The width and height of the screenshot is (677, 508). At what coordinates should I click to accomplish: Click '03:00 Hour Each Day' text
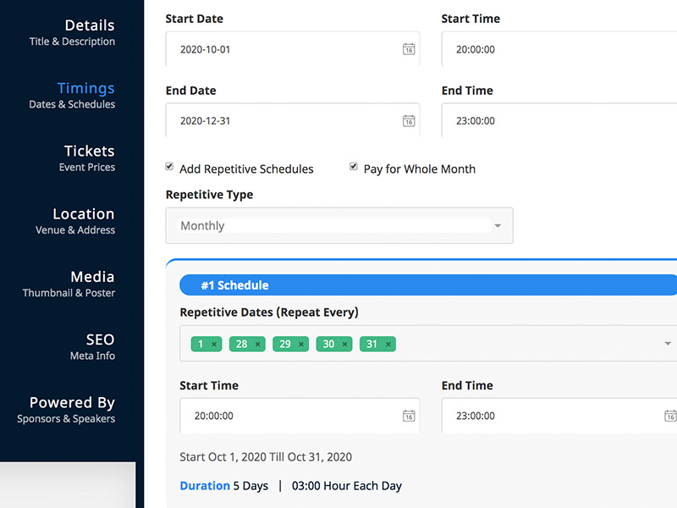point(347,486)
